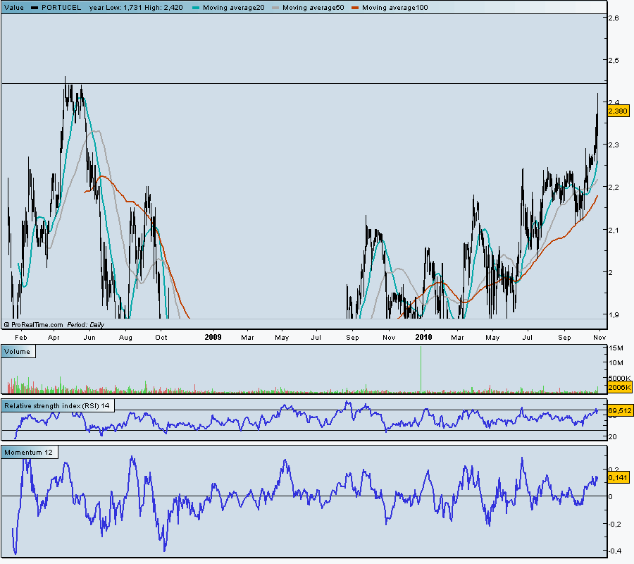Click the 2010 year marker on time axis
This screenshot has width=634, height=564.
(423, 337)
